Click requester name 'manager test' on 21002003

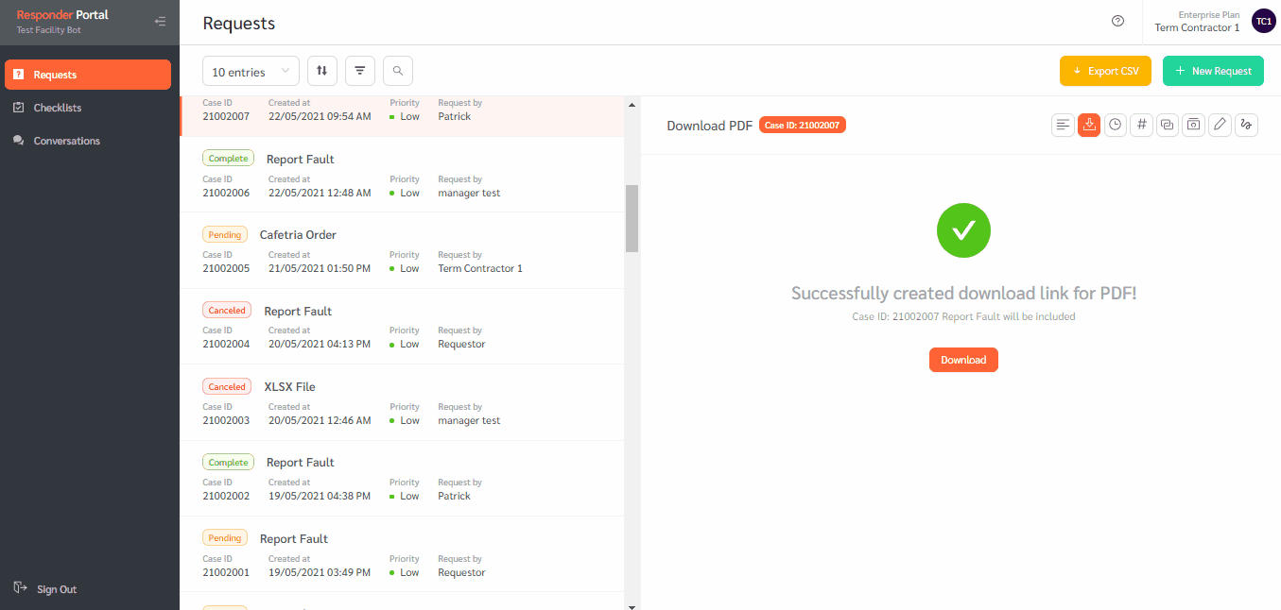pyautogui.click(x=469, y=420)
